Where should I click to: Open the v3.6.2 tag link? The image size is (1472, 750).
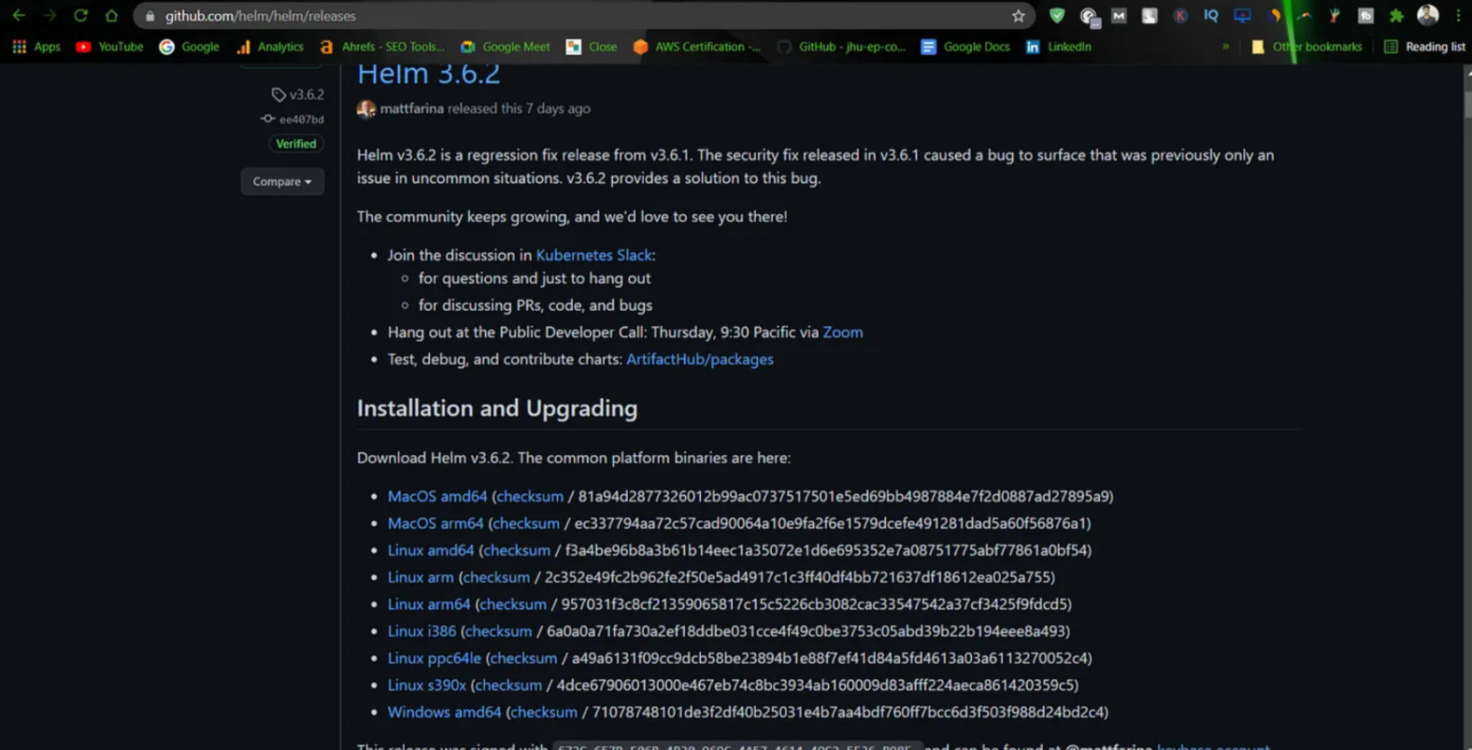(x=298, y=94)
